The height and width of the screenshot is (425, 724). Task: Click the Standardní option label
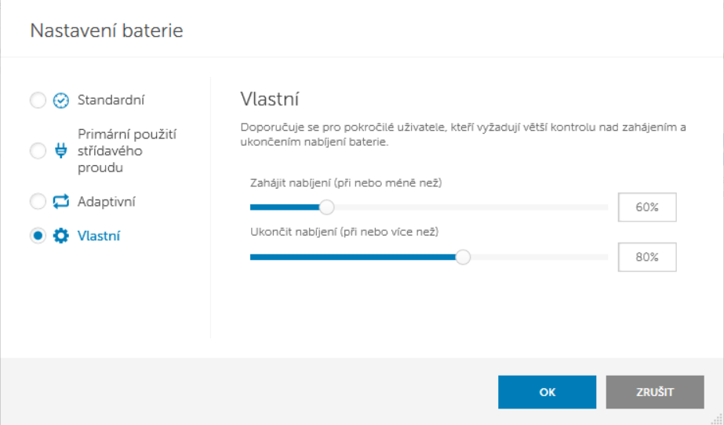click(x=111, y=100)
